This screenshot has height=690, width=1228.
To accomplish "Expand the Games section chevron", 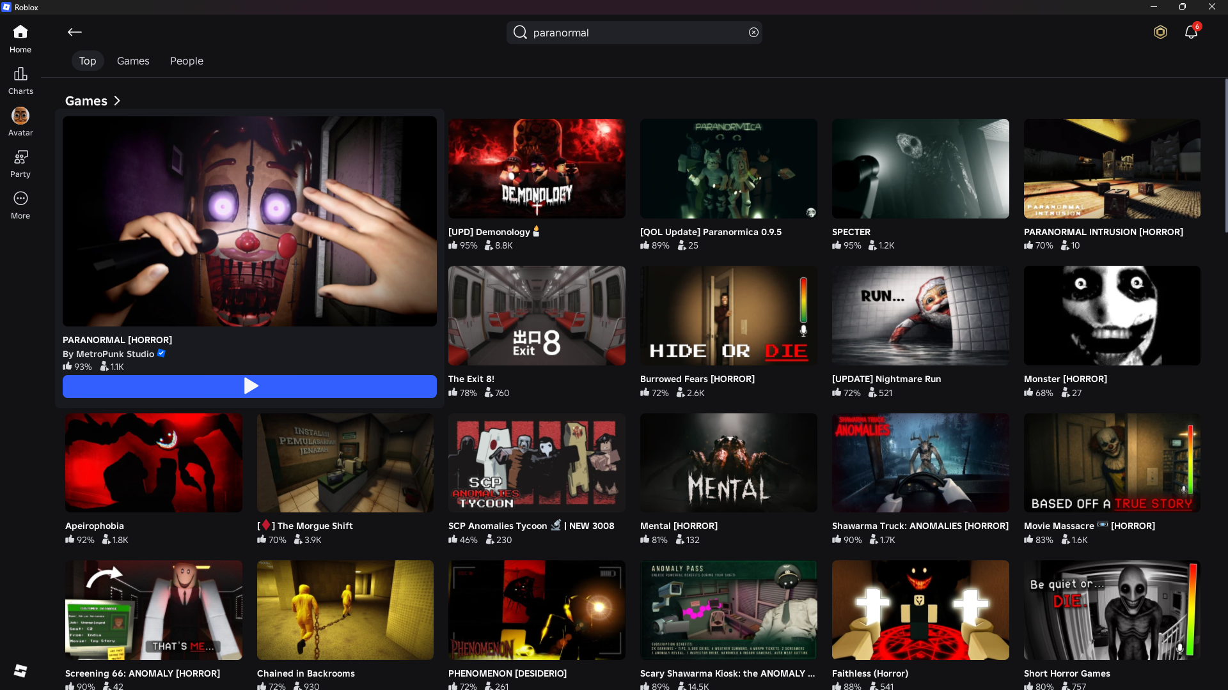I will tap(117, 101).
